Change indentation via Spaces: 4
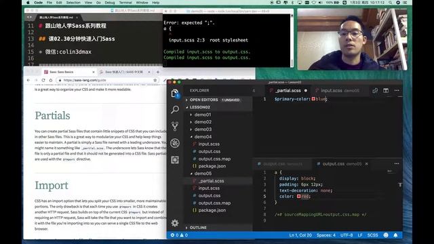Viewport: 434px width, 244px height. 325,235
